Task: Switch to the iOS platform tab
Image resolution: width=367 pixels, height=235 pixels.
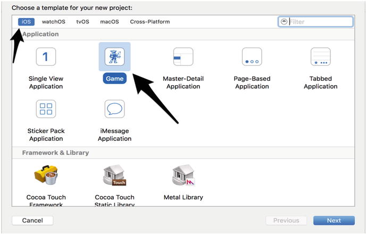Action: point(26,22)
